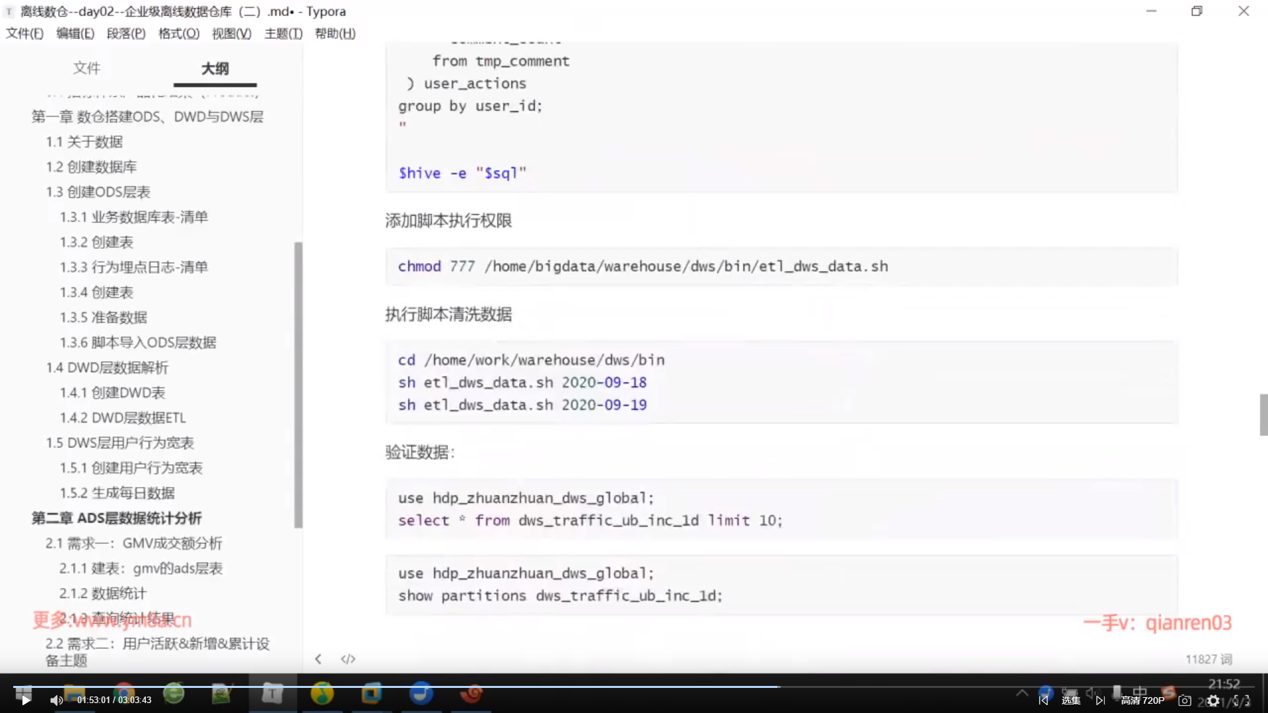1268x713 pixels.
Task: Go to outline heading 第二章 ADS层数据统计分析
Action: coord(116,518)
